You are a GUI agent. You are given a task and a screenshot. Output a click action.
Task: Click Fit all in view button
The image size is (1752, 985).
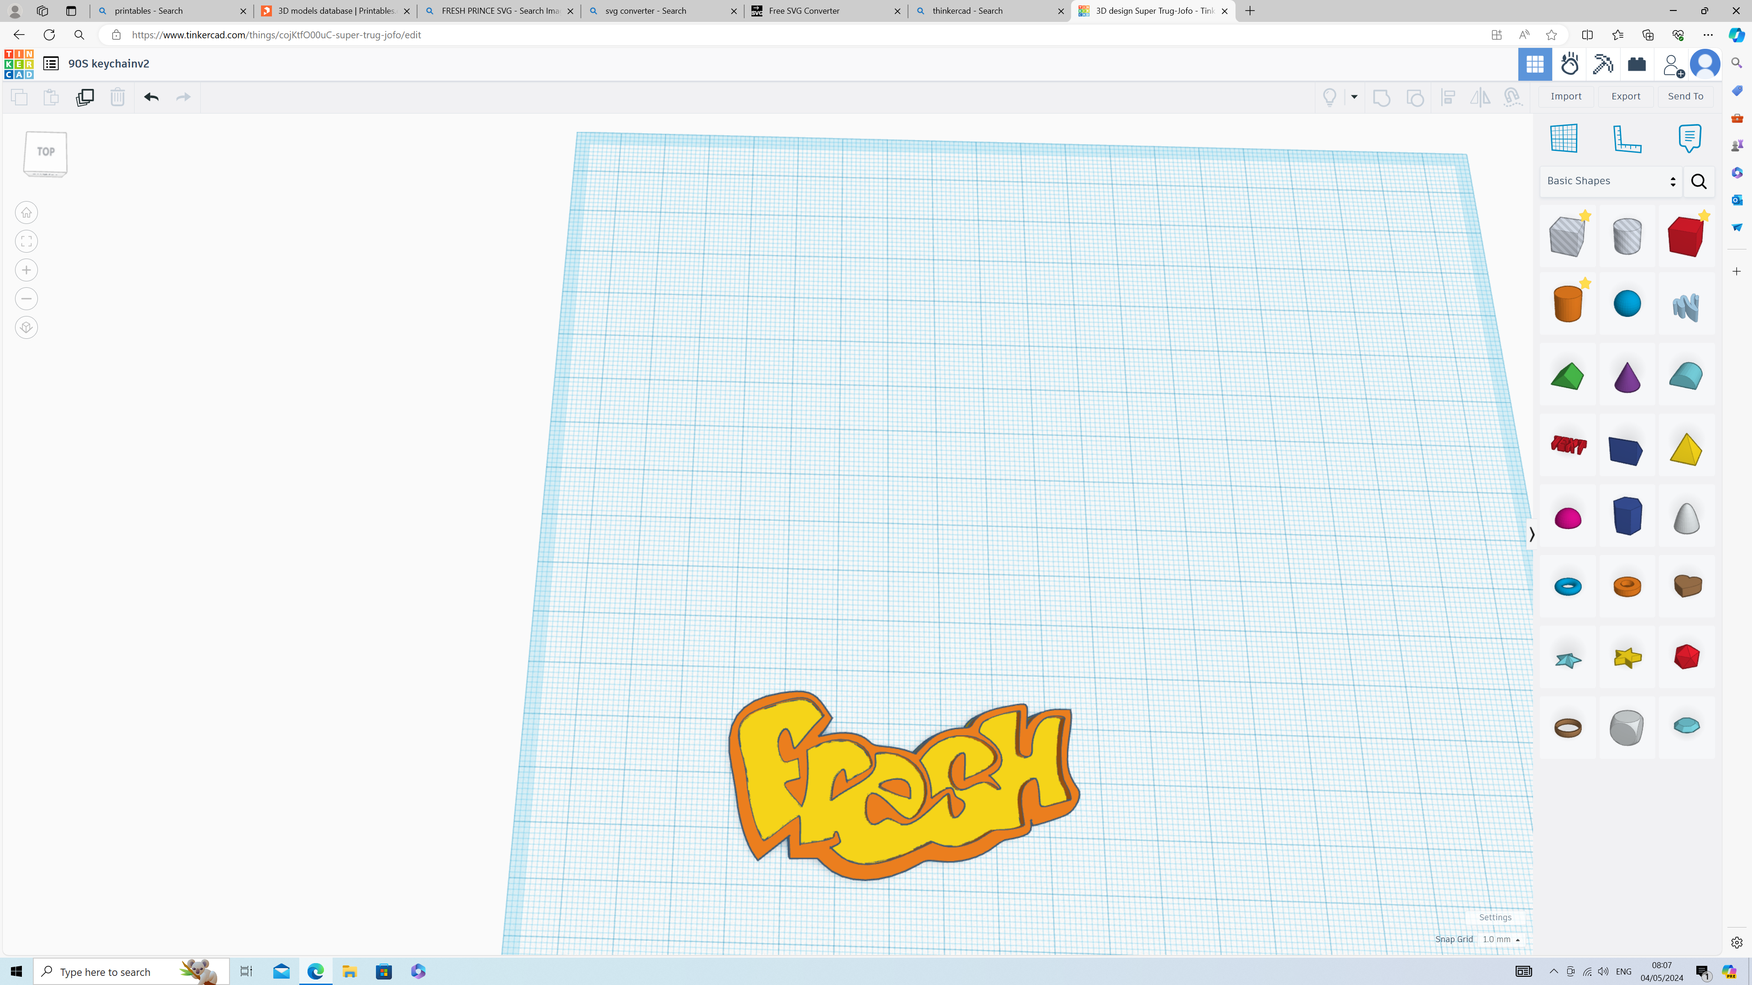[26, 241]
